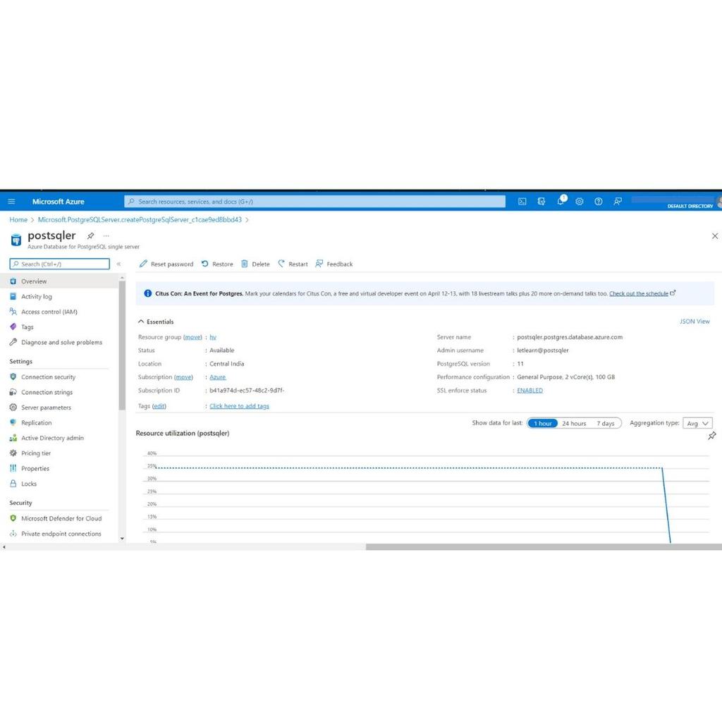Open Azure subscription link

coord(217,377)
